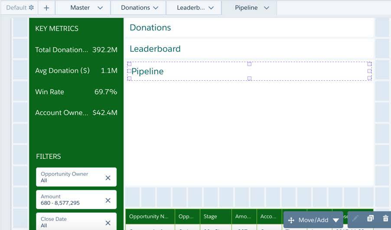Open the Default layout settings gear
The height and width of the screenshot is (230, 391).
[x=31, y=7]
